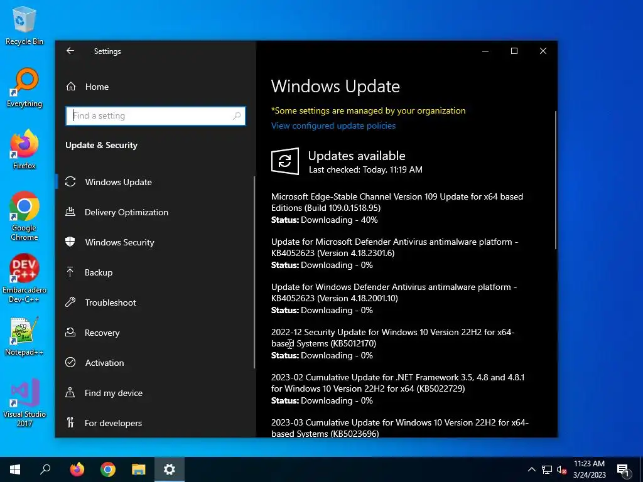Viewport: 643px width, 482px height.
Task: Click the Delivery Optimization icon
Action: click(x=70, y=212)
